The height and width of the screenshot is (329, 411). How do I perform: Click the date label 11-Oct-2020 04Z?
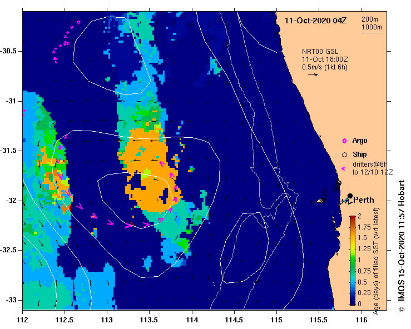tap(315, 21)
